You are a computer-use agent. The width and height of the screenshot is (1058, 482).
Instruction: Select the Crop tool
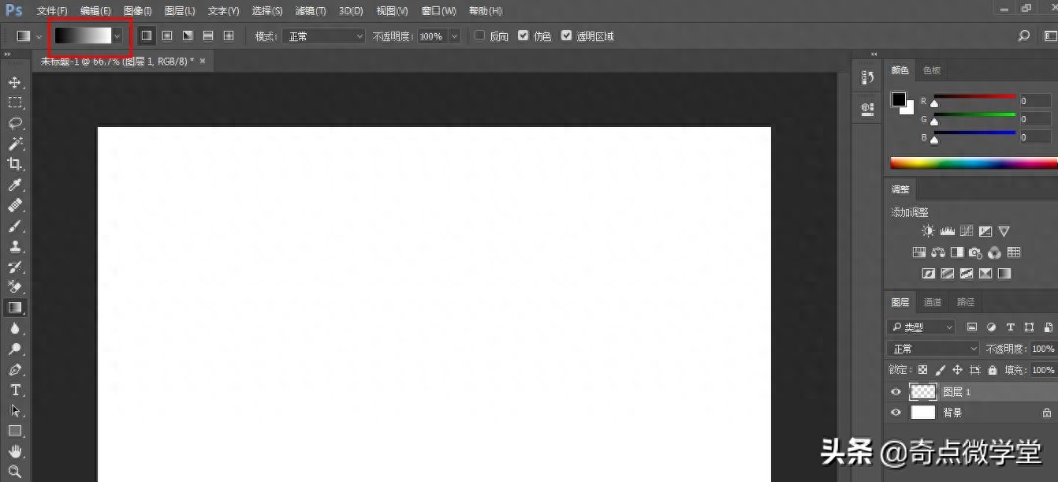15,164
